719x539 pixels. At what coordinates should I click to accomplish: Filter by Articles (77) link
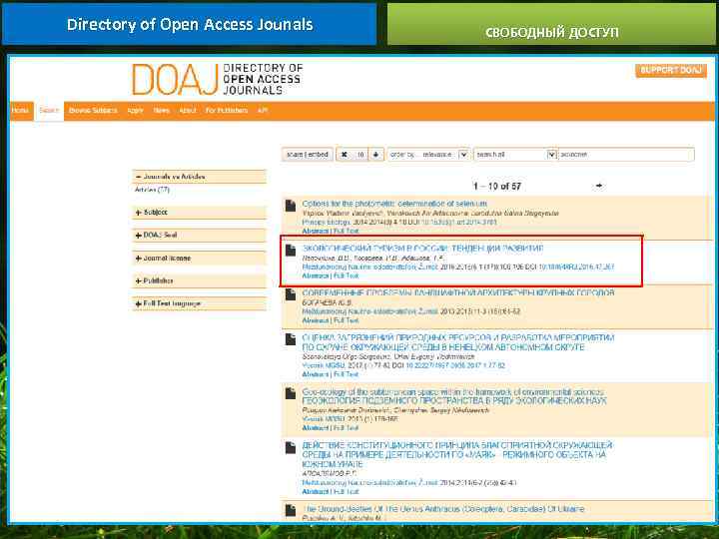tap(152, 190)
